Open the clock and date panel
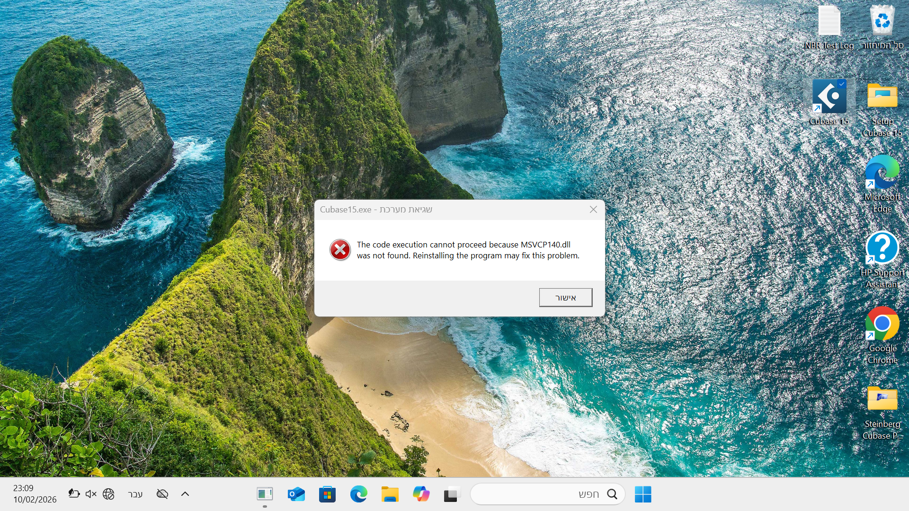 pos(35,493)
